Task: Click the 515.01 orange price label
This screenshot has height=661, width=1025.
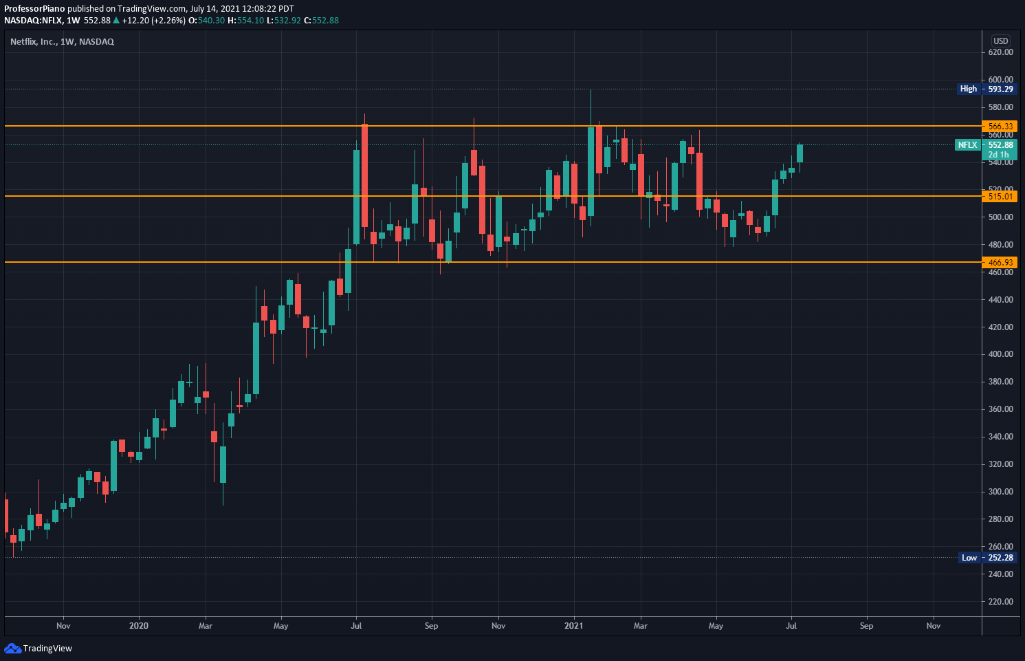Action: (x=1000, y=196)
